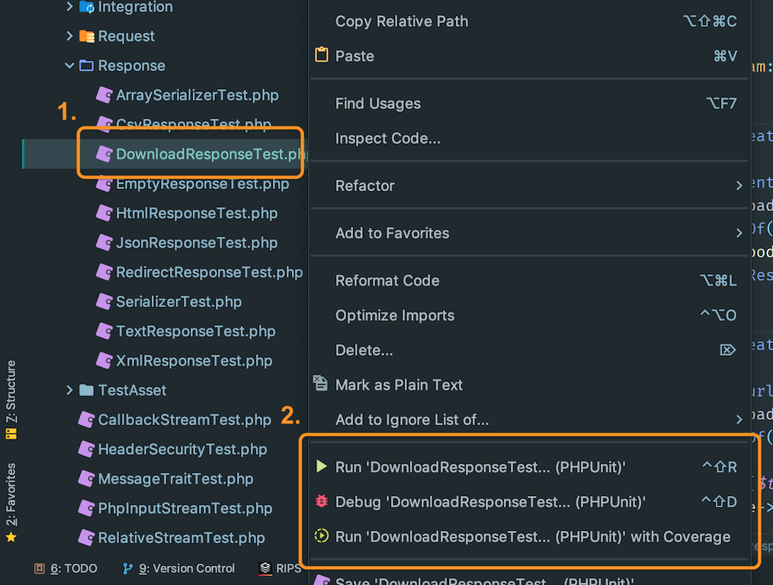This screenshot has width=773, height=585.
Task: Open the 2: Favorites side panel
Action: point(11,502)
